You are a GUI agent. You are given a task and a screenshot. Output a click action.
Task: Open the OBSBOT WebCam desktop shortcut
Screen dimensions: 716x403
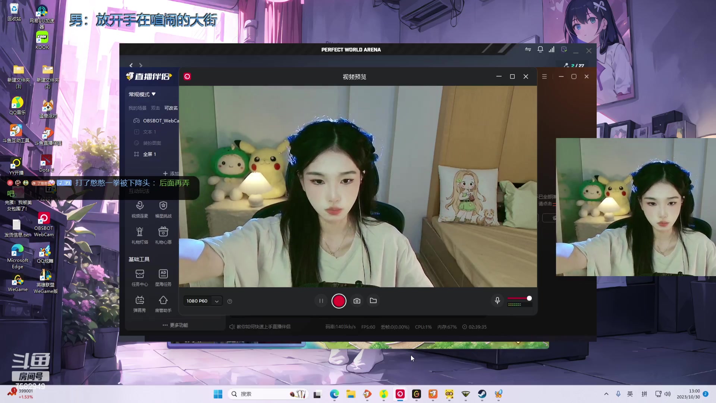[44, 225]
